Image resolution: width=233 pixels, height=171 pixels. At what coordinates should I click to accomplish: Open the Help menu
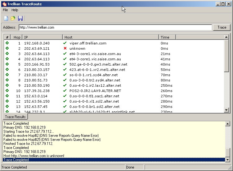click(15, 10)
